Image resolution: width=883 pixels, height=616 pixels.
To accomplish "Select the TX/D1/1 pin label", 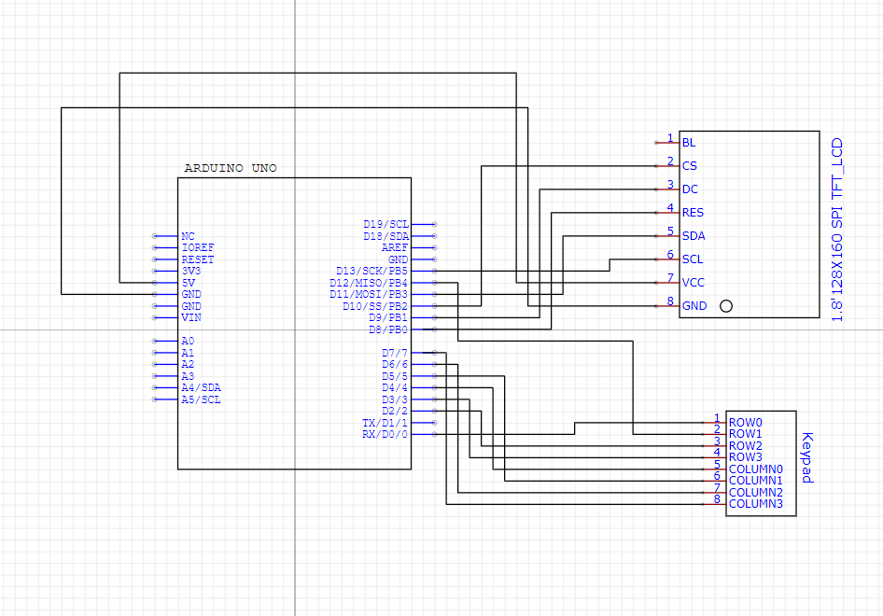I will point(385,423).
